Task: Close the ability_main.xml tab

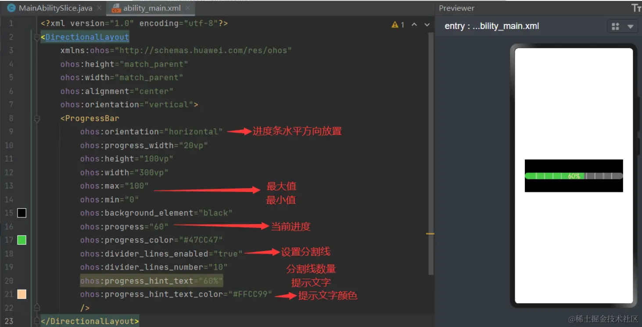Action: tap(187, 8)
